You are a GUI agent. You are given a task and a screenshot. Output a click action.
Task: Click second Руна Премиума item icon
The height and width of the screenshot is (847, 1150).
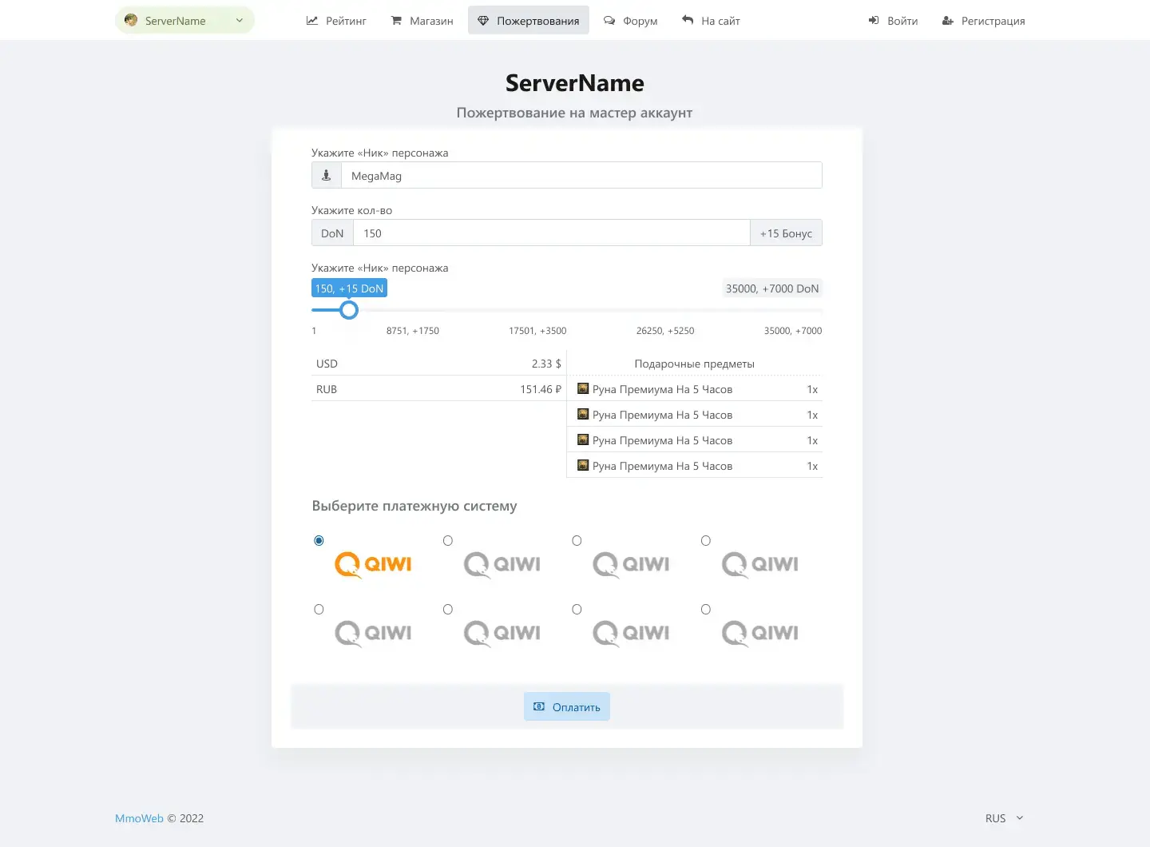pyautogui.click(x=583, y=414)
